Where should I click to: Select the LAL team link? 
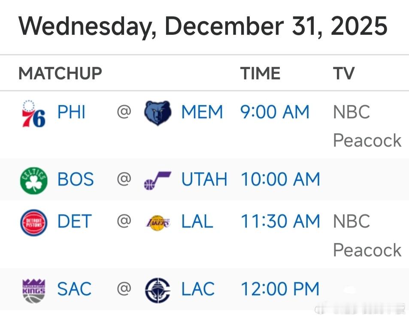197,222
